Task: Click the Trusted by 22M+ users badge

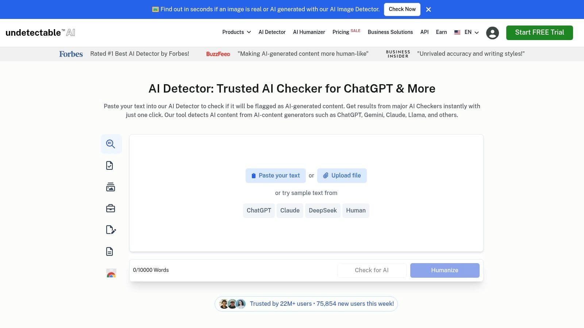Action: coord(306,304)
